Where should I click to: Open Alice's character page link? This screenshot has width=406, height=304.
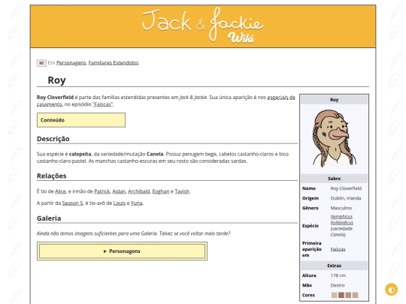pyautogui.click(x=60, y=191)
